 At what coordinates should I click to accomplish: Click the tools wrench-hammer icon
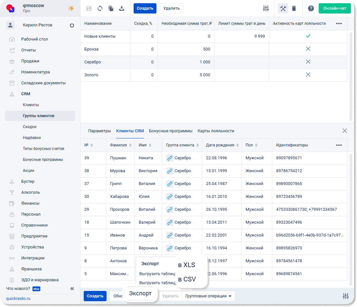283,8
